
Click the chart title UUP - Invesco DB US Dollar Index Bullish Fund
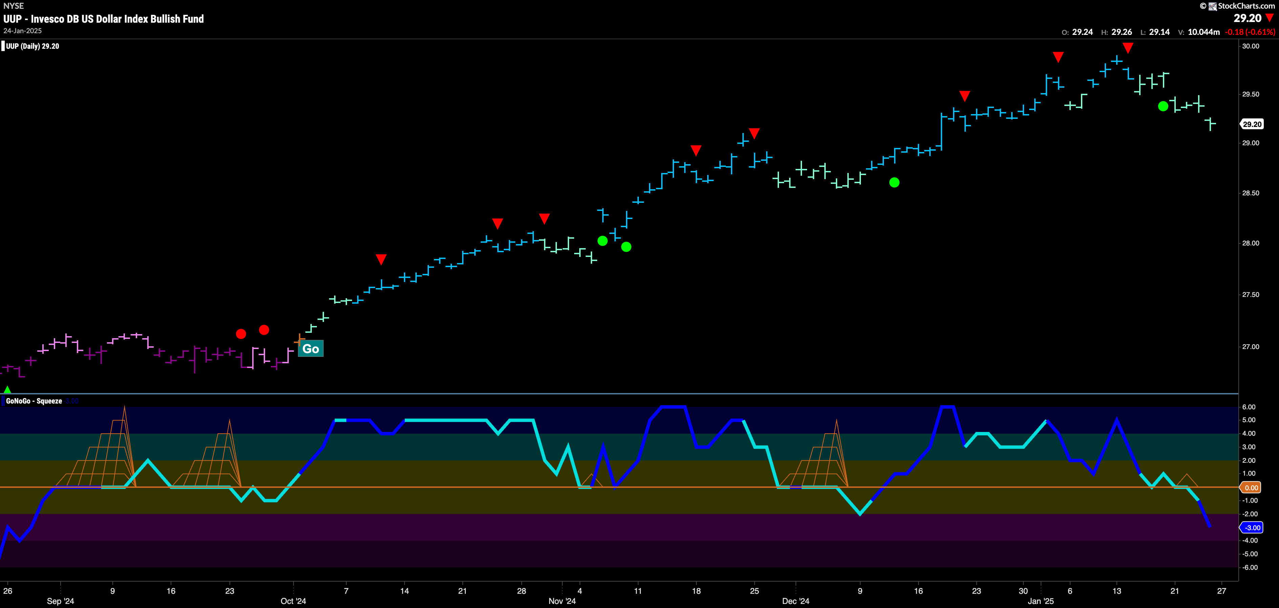pyautogui.click(x=103, y=19)
